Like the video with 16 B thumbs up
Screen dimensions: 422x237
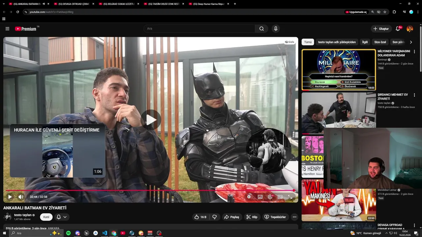tap(200, 217)
